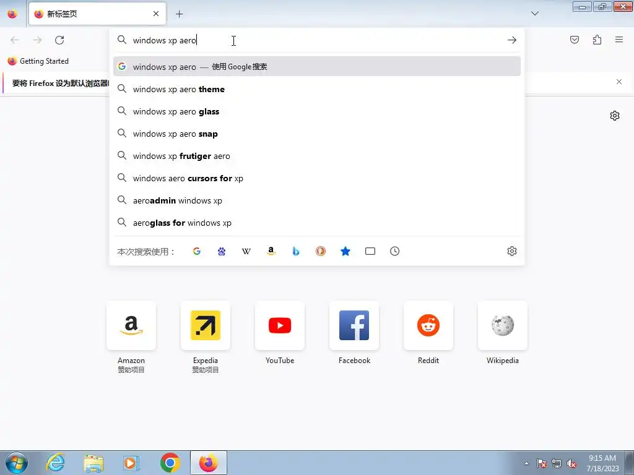Choose suggestion 'windows xp aero glass'
This screenshot has width=634, height=475.
pyautogui.click(x=317, y=111)
